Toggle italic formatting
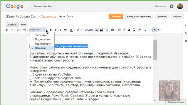 click(56, 30)
